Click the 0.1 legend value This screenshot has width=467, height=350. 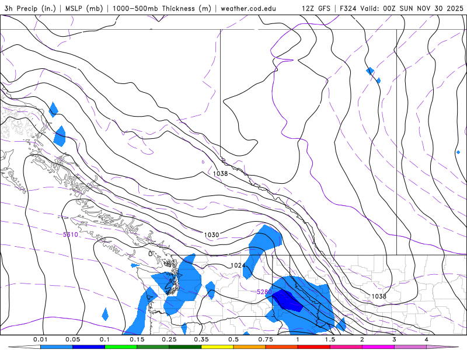coord(104,339)
